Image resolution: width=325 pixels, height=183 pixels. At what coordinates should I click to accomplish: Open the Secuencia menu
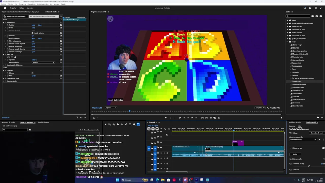click(22, 4)
